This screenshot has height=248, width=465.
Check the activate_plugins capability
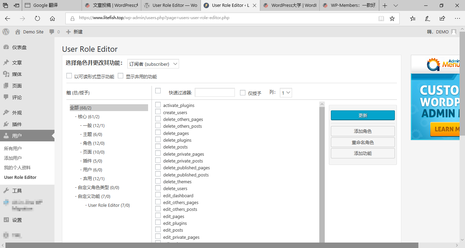click(x=158, y=105)
